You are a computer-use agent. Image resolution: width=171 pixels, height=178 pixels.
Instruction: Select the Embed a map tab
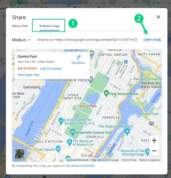tap(49, 26)
